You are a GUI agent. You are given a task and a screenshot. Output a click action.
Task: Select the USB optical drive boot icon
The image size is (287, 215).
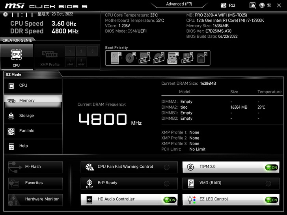(158, 58)
